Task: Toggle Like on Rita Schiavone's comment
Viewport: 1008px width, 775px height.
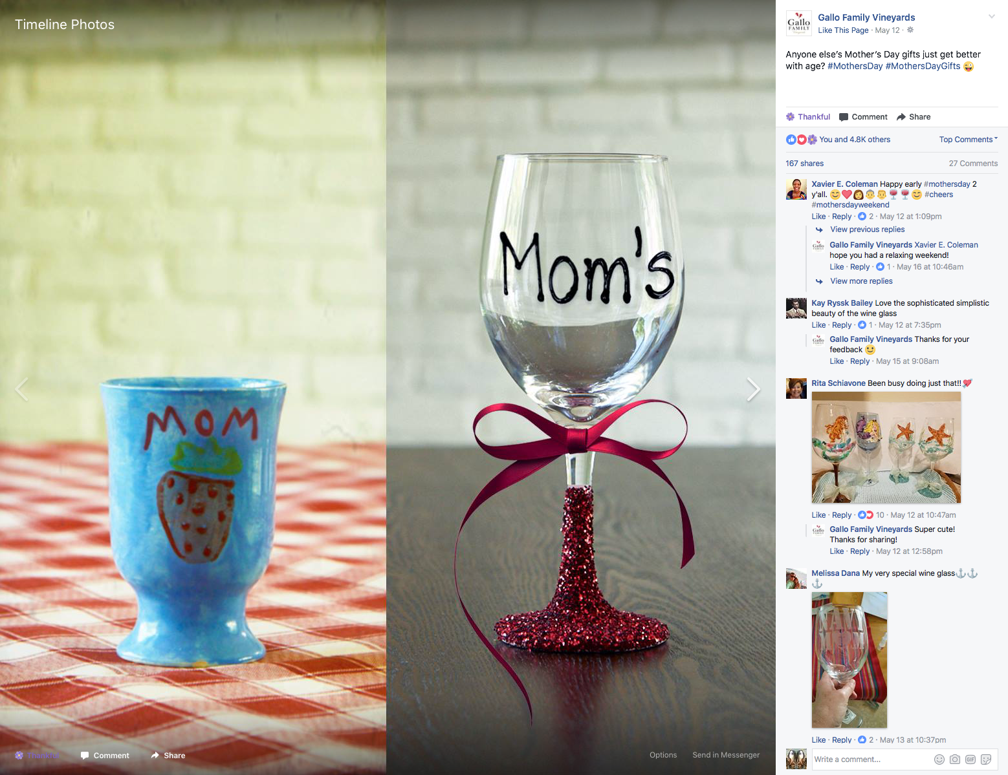Action: 818,515
